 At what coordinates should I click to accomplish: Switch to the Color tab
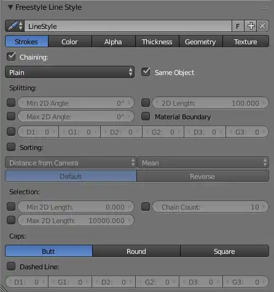(69, 42)
